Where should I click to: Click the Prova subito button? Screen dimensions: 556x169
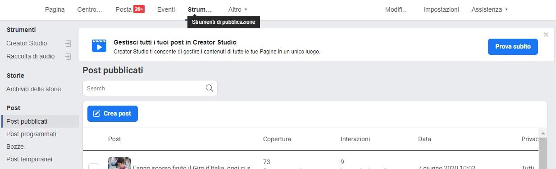[x=513, y=46]
